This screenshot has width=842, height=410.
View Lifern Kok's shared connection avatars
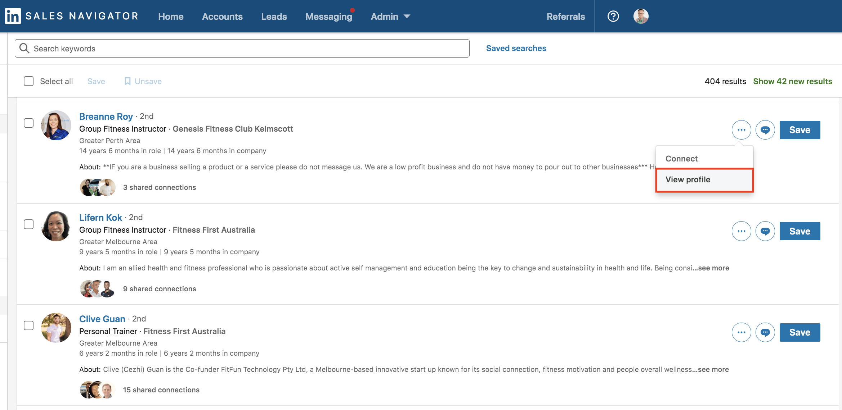point(98,289)
